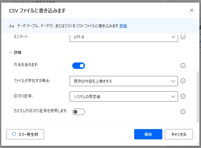Click the キャンセル button
The image size is (201, 148).
coord(179,135)
